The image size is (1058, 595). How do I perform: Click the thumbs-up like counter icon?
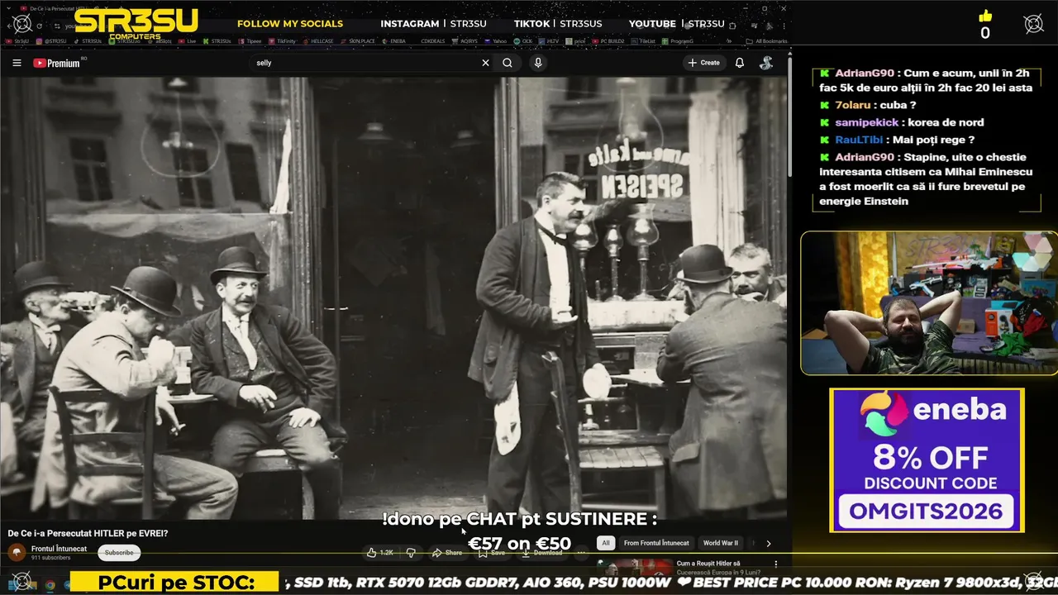[984, 17]
